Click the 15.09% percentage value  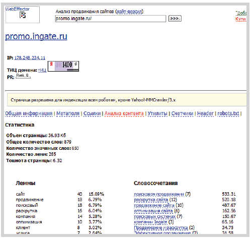coord(96,194)
